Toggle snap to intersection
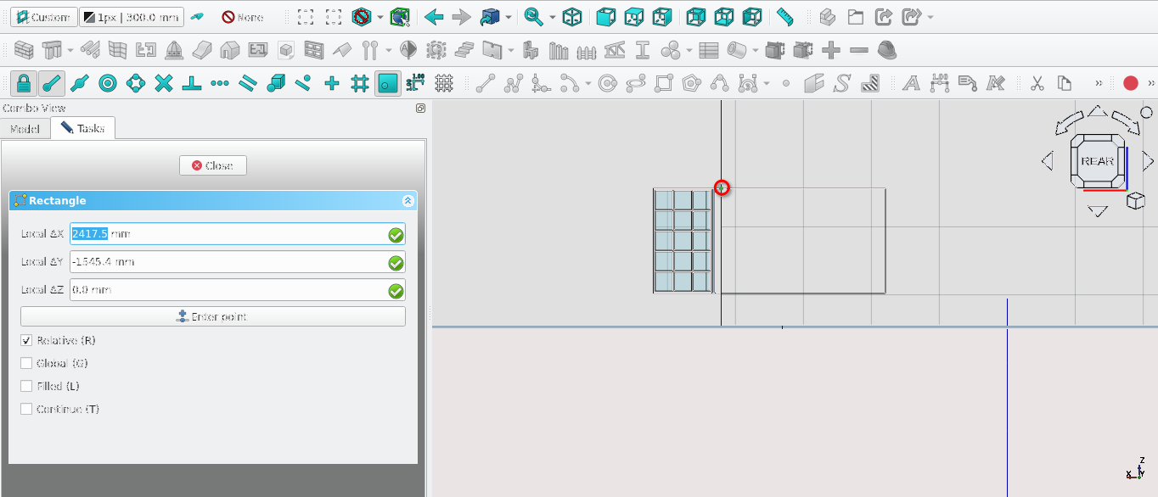The height and width of the screenshot is (497, 1158). point(164,83)
